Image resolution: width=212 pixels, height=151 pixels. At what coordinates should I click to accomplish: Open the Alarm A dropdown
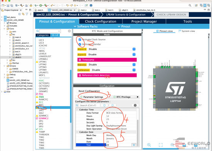(x=111, y=49)
